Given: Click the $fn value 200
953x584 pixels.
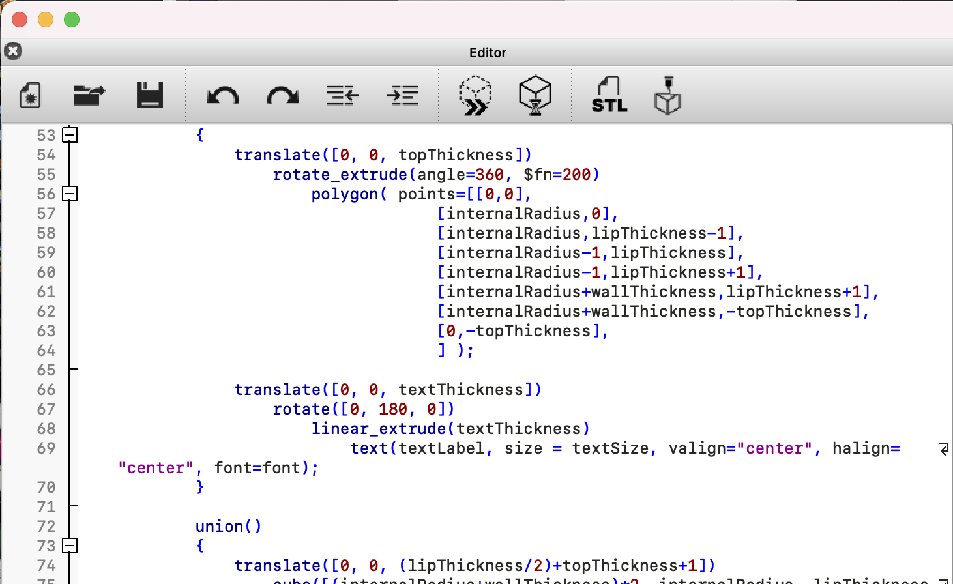Looking at the screenshot, I should [x=576, y=175].
